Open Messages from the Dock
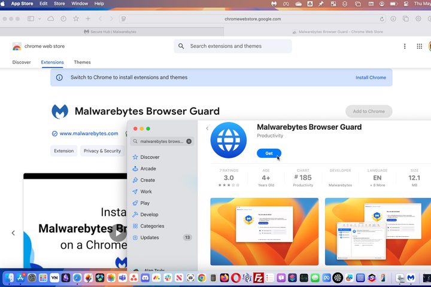 [x=315, y=278]
